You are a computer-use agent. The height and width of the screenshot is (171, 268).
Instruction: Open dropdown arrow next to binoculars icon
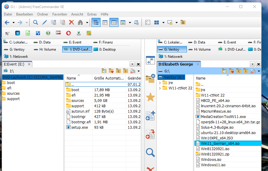click(x=87, y=22)
